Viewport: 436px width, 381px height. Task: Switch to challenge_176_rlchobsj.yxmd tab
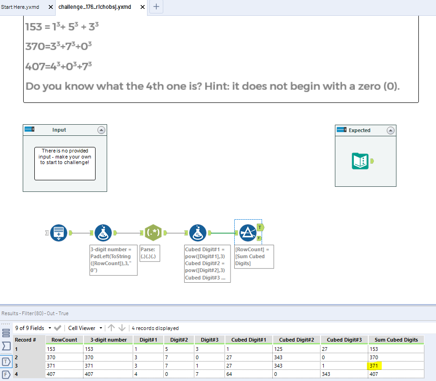click(x=95, y=7)
